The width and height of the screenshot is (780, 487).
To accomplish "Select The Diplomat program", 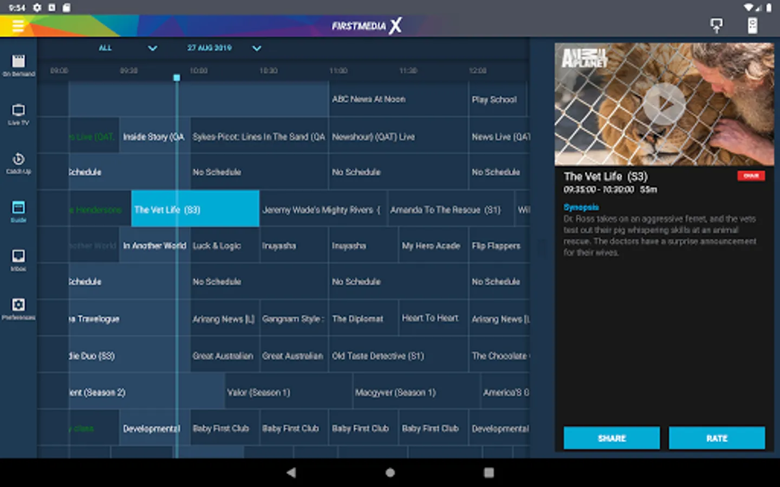I will 363,318.
